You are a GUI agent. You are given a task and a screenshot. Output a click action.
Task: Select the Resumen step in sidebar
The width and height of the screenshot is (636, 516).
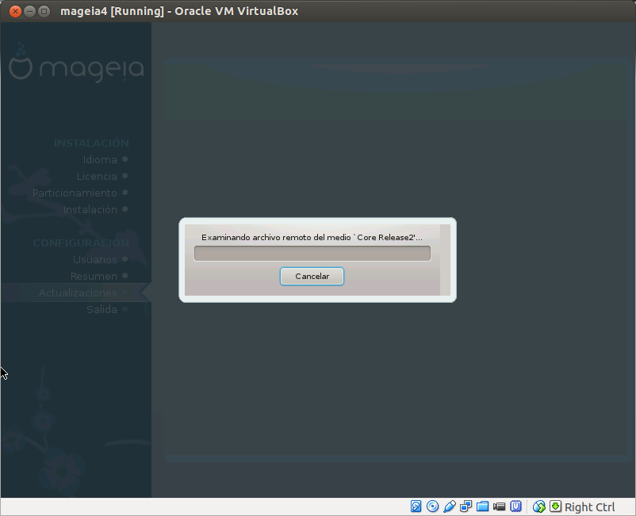point(95,276)
